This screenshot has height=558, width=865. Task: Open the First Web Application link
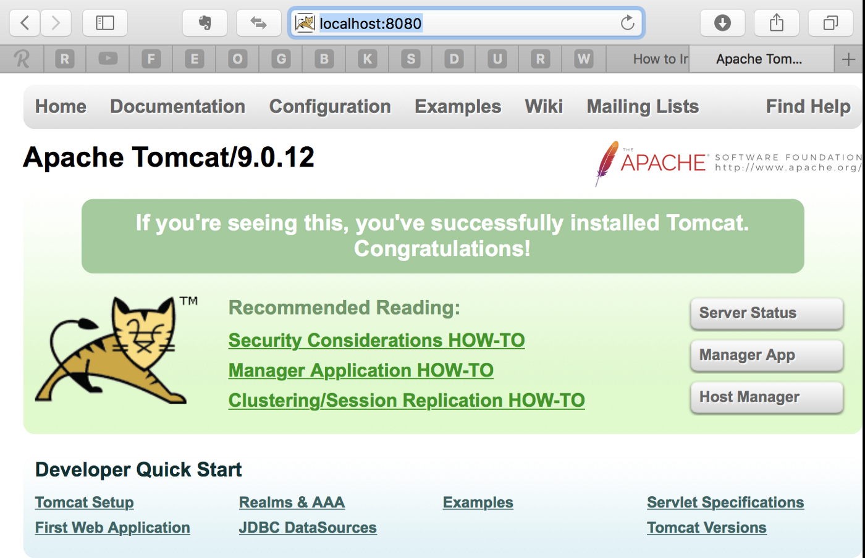click(x=112, y=528)
